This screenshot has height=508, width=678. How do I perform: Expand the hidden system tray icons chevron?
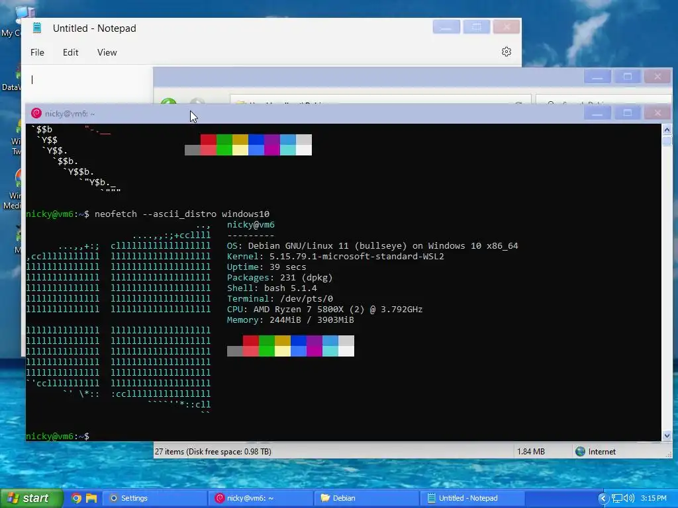tap(603, 499)
